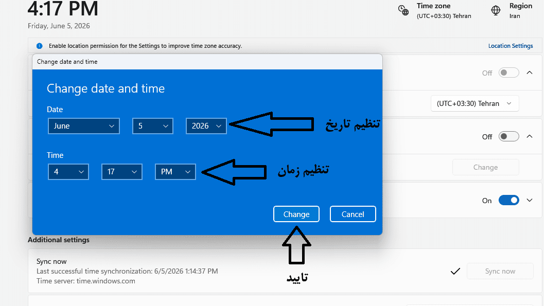
Task: Turn off the On toggle switch
Action: [x=508, y=200]
